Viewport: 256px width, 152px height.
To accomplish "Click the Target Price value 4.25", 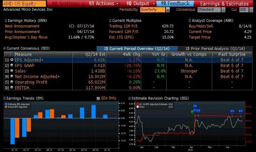I will tap(248, 37).
